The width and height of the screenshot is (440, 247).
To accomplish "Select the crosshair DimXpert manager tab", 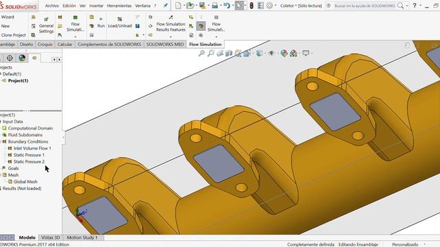I will coord(10,58).
